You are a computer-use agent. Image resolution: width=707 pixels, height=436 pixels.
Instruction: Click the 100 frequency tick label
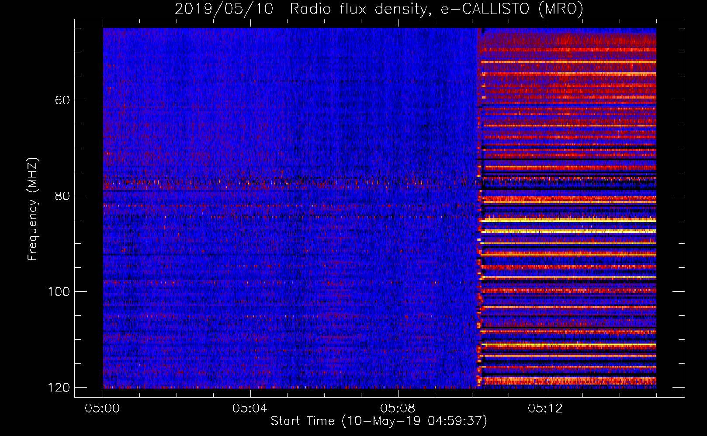click(x=59, y=291)
